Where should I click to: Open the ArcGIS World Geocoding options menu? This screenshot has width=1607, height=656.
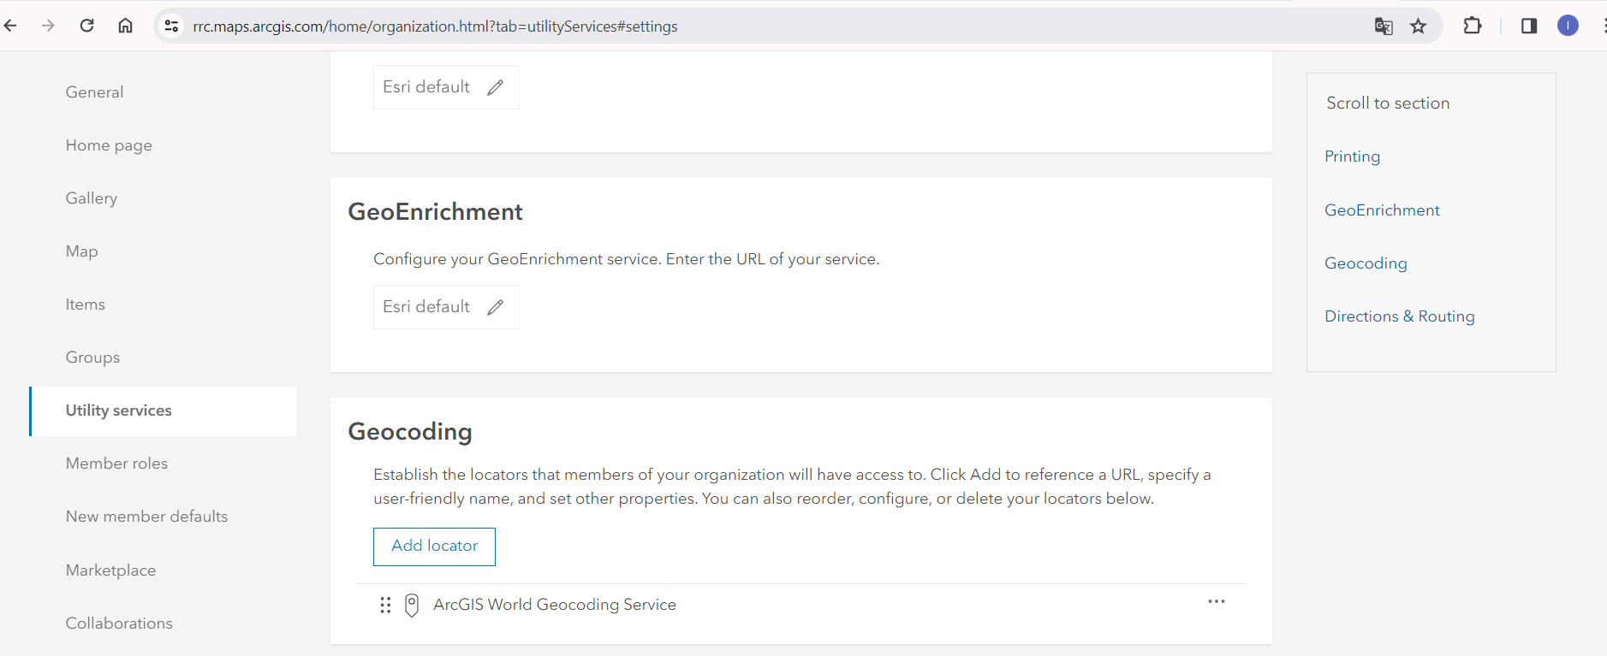(1216, 602)
